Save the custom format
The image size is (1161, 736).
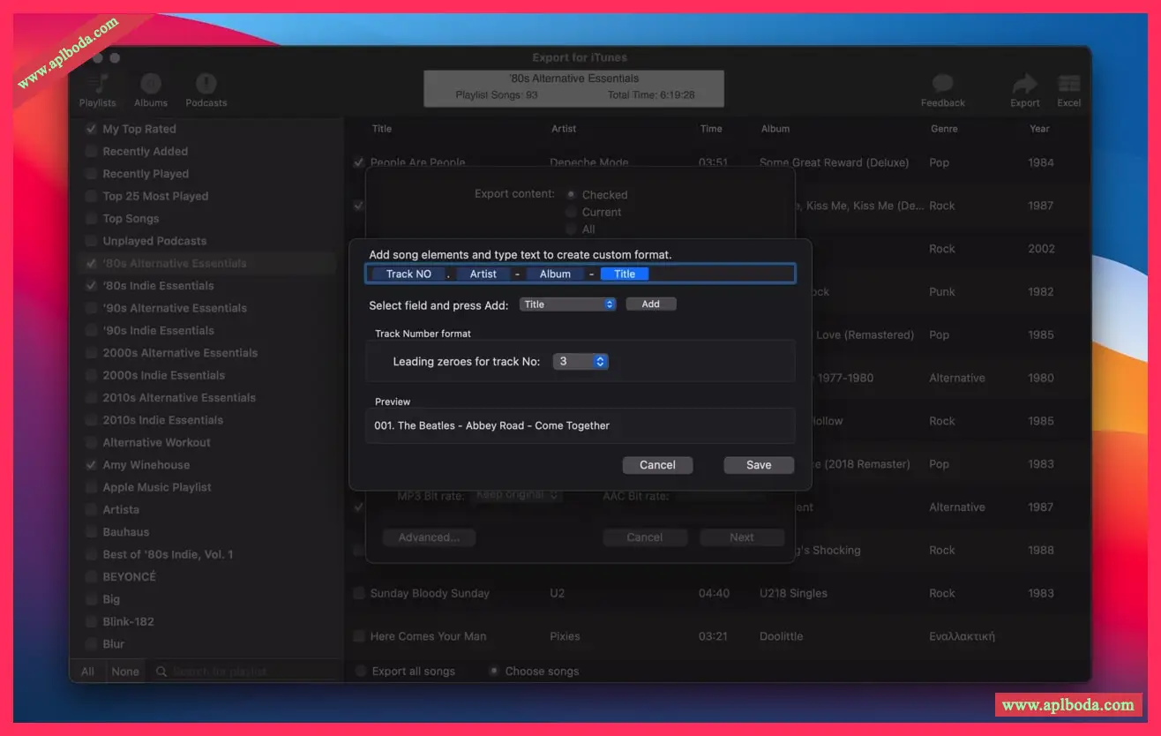(759, 465)
